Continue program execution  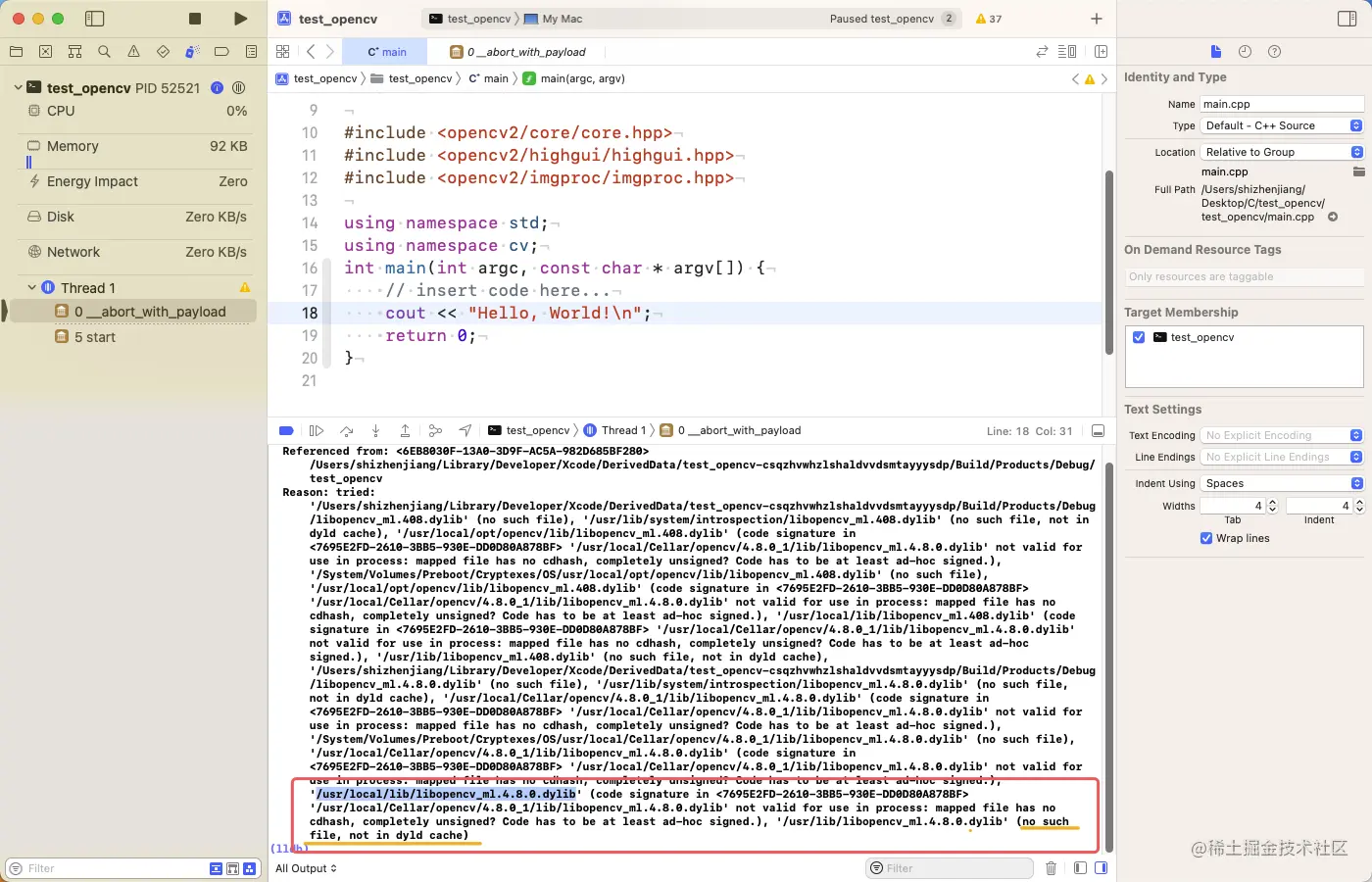[316, 430]
